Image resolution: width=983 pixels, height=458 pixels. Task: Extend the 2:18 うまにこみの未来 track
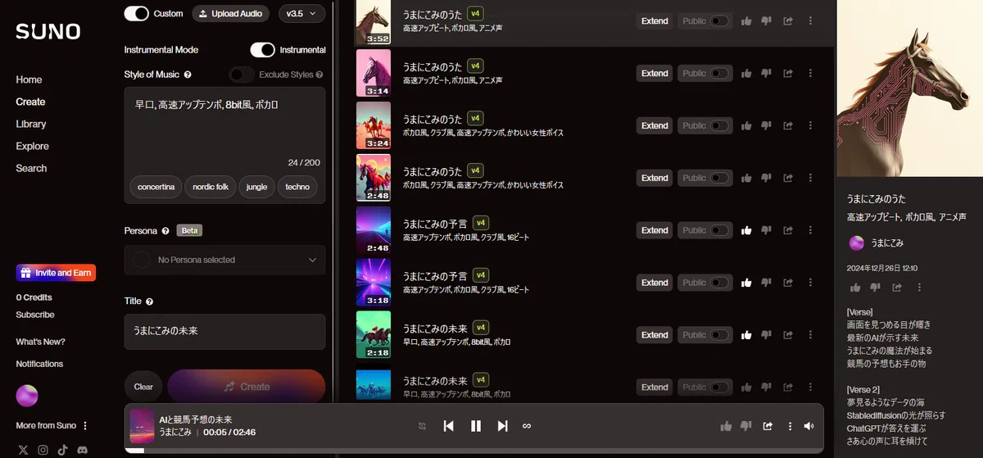655,335
